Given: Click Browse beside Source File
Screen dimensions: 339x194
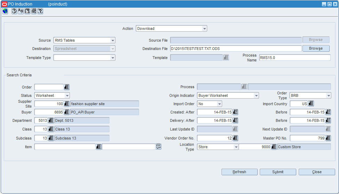Looking at the screenshot, I should point(316,40).
